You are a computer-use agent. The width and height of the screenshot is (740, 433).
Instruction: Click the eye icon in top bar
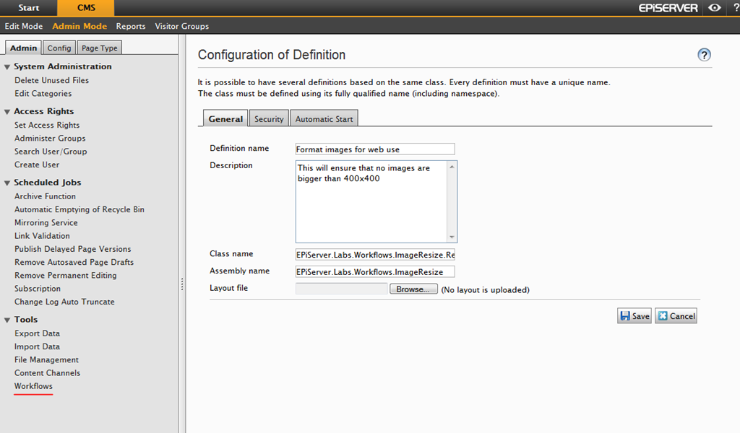[714, 8]
